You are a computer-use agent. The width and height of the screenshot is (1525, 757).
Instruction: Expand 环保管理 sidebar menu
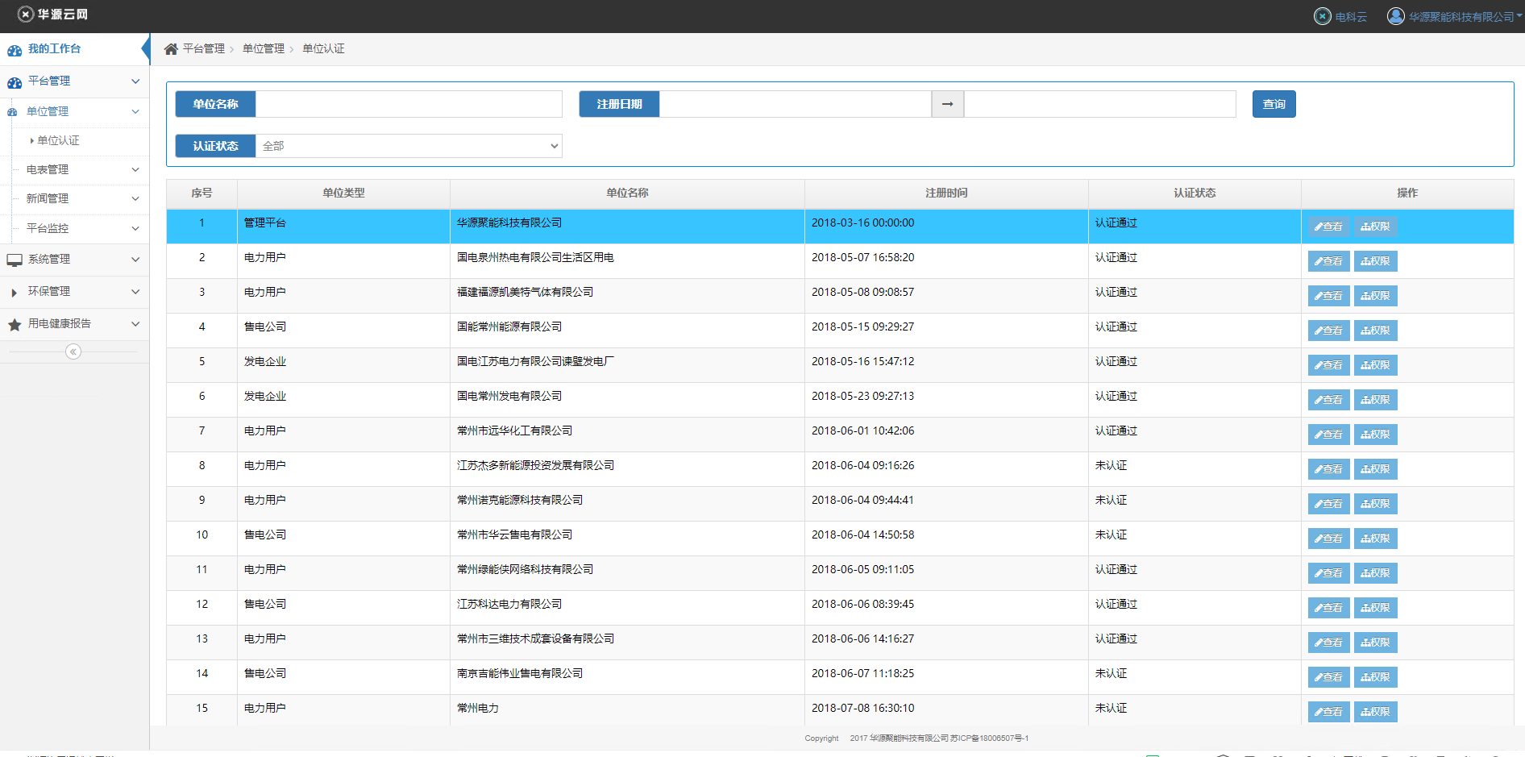(74, 292)
